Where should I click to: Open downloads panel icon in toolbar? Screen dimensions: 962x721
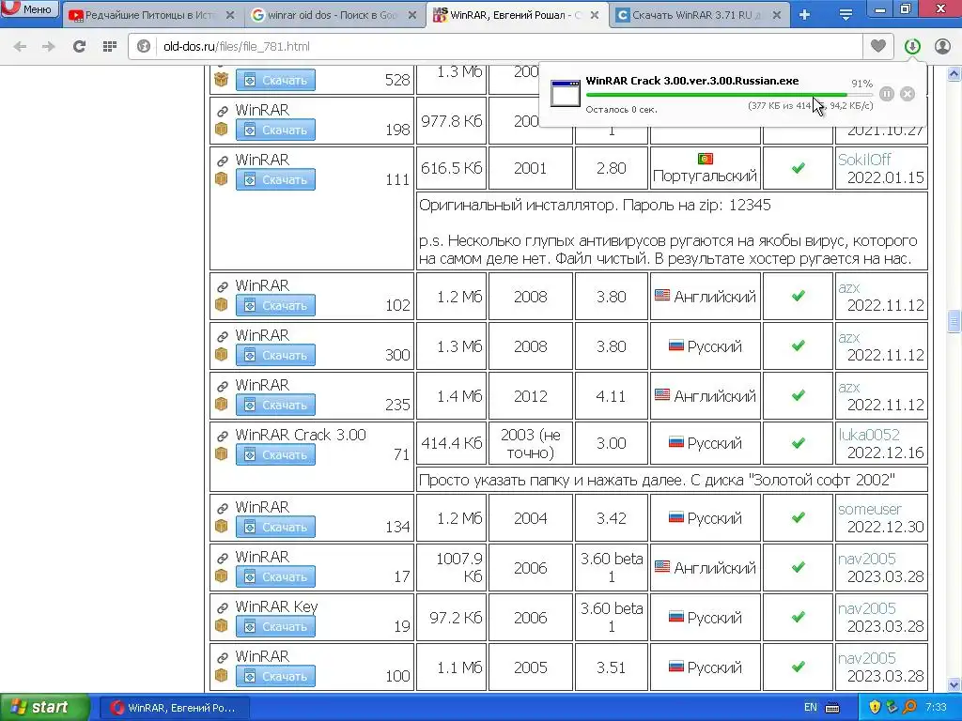tap(912, 46)
